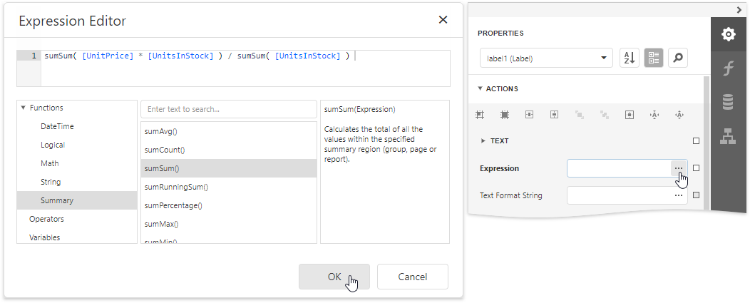Click the Text Format String ellipsis button
The image size is (750, 303).
[678, 195]
